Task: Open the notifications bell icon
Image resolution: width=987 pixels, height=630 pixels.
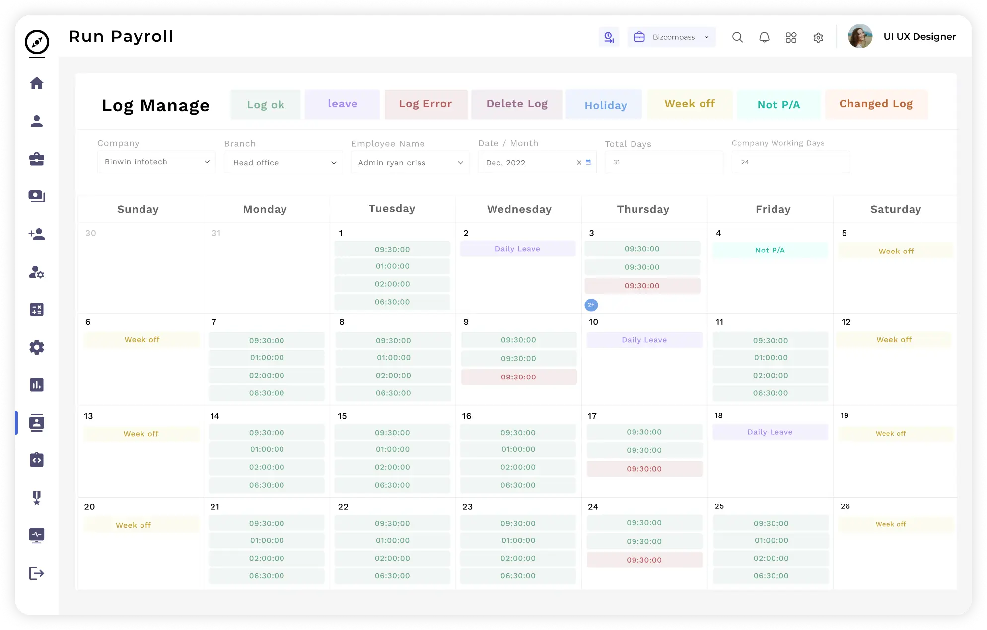Action: (x=764, y=37)
